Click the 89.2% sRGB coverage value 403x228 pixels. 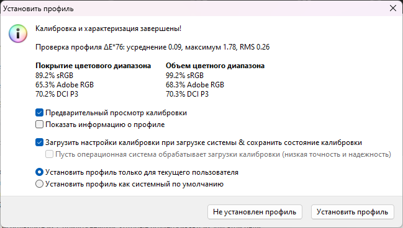click(x=54, y=76)
